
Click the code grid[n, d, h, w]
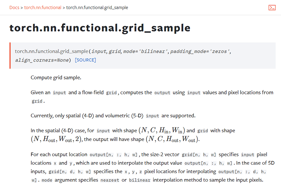coord(70,172)
